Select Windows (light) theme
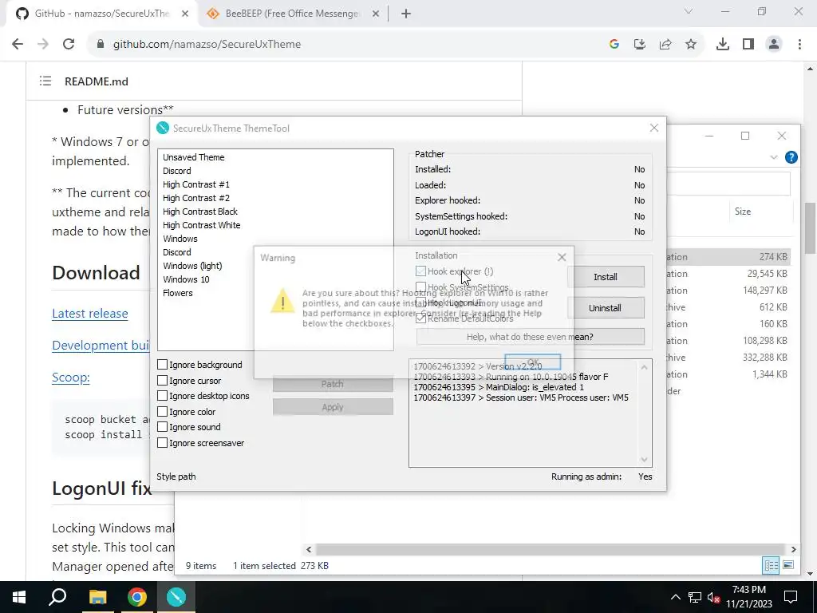Viewport: 817px width, 613px height. point(192,265)
